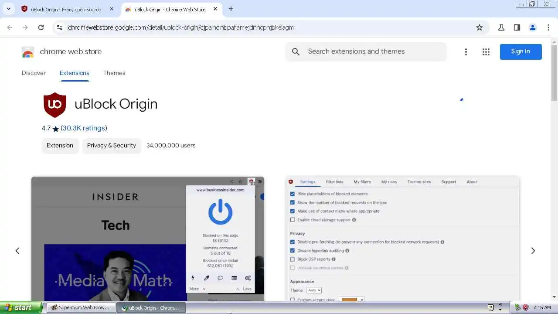This screenshot has width=558, height=314.
Task: Select the uBlock Origin Chrome taskbar item
Action: 151,307
